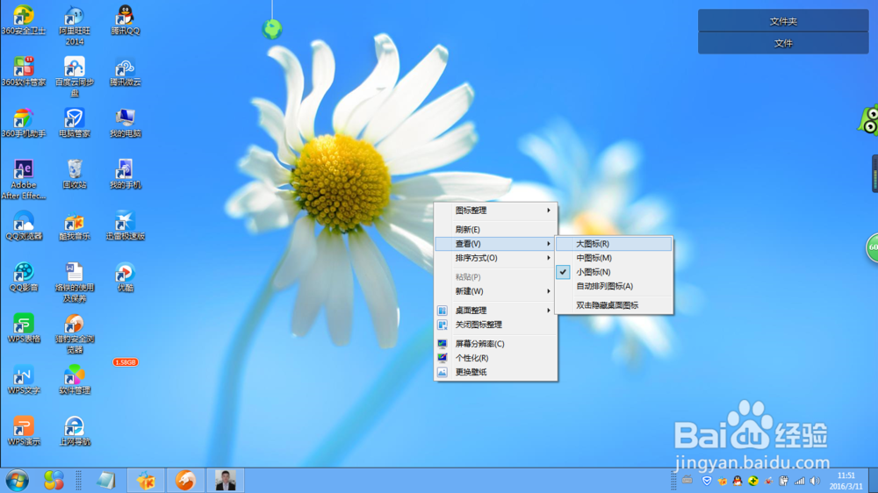Select the 回收站 recycle bin icon

tap(75, 175)
